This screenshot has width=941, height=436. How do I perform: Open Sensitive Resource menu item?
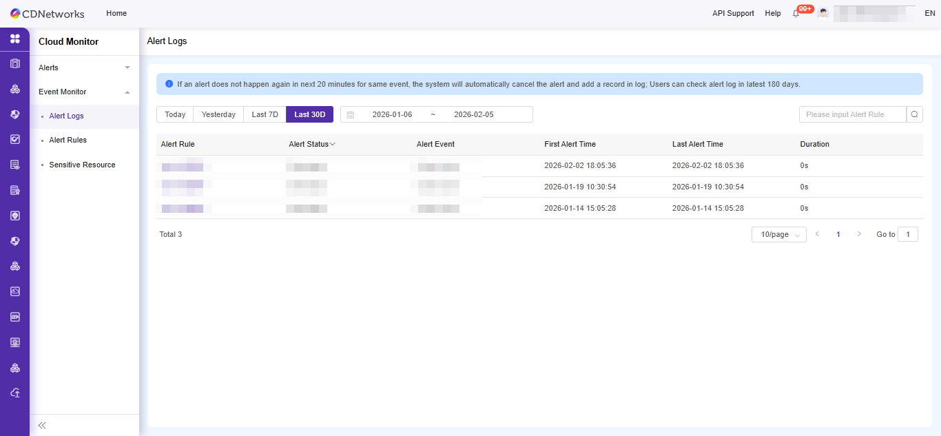(82, 165)
